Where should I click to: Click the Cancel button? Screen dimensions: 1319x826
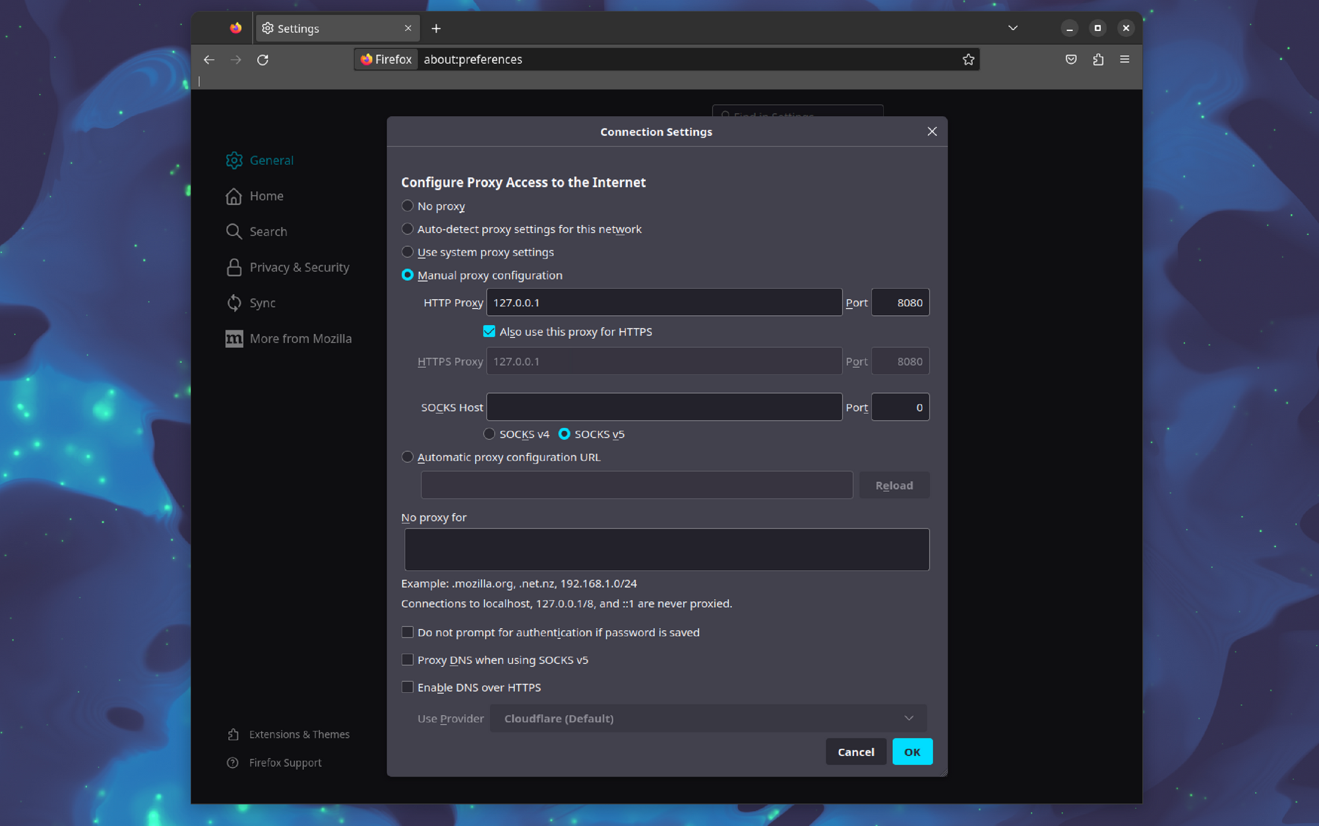pos(855,752)
